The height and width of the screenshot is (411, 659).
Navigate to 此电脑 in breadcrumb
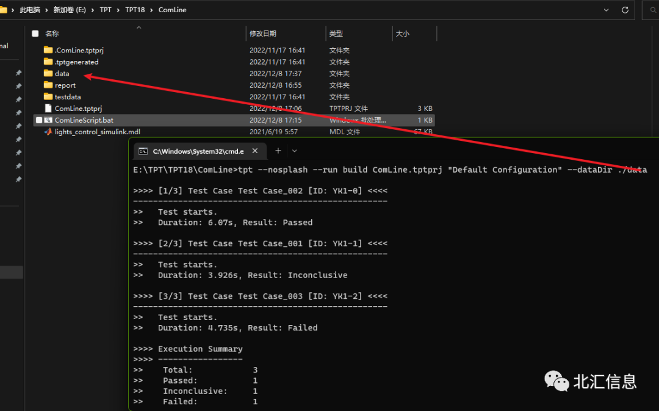tap(30, 10)
